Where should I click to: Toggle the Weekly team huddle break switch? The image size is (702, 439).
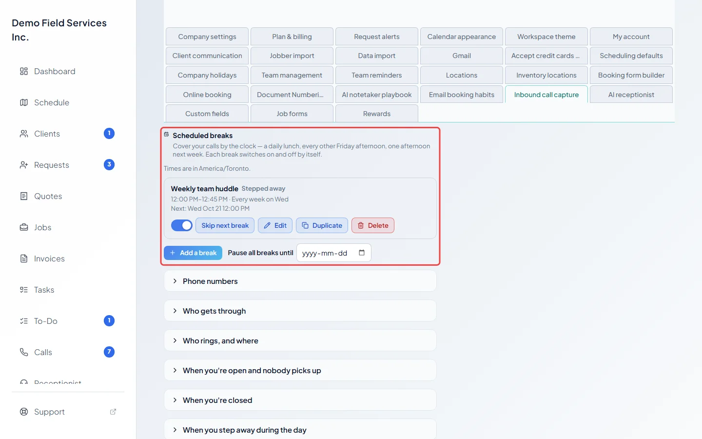(182, 225)
